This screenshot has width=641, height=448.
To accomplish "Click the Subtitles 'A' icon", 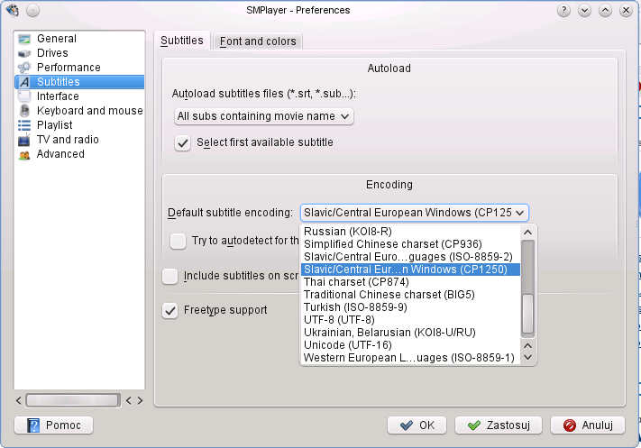I will point(24,82).
